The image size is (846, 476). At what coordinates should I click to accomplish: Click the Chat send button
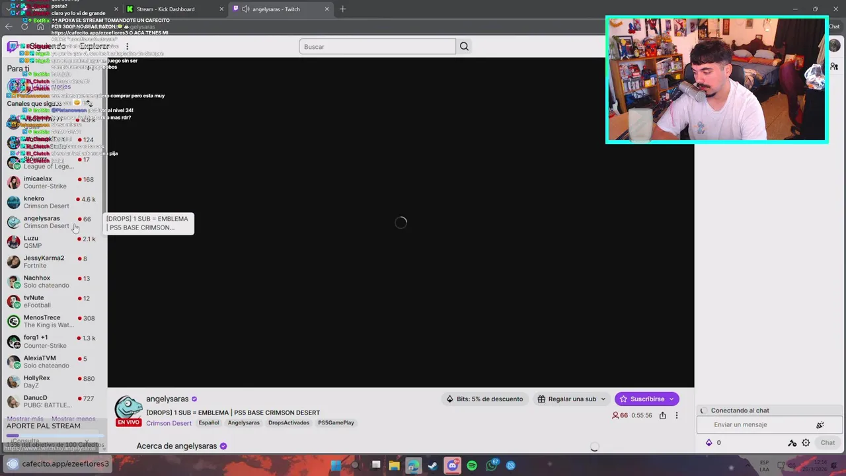827,443
